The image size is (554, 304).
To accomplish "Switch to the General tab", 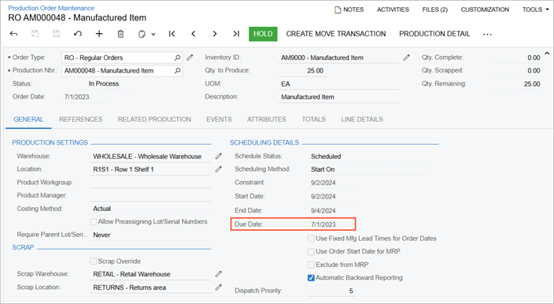I will [x=28, y=120].
